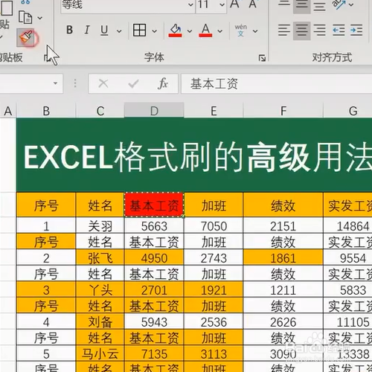Open the fill color dropdown arrow
Screen dimensions: 372x372
tap(190, 31)
